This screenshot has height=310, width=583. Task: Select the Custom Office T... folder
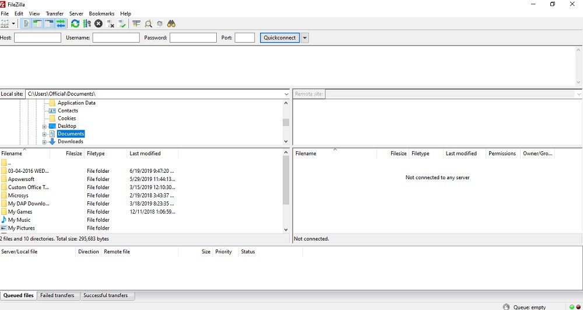point(28,187)
